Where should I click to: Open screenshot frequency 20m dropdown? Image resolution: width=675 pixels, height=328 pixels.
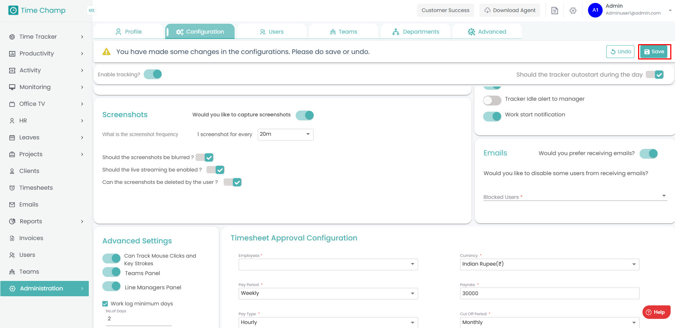point(285,134)
